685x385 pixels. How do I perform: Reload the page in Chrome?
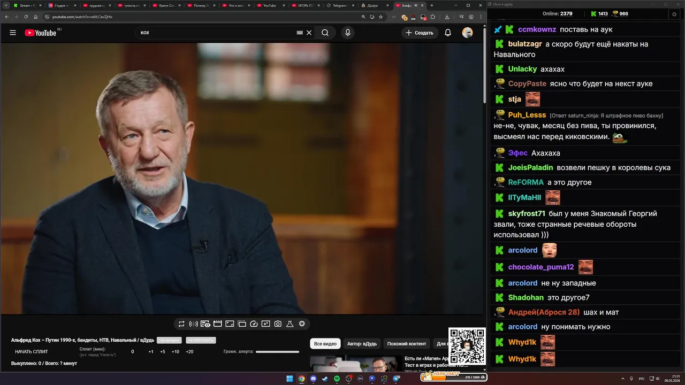pos(26,17)
